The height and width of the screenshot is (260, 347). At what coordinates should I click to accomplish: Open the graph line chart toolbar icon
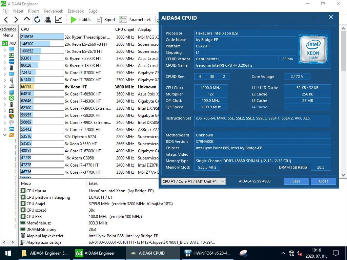[58, 20]
